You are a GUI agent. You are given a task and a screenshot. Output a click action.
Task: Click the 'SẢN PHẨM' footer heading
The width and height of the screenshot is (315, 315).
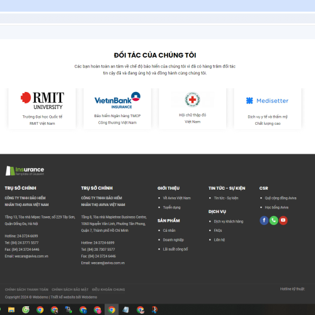(169, 220)
